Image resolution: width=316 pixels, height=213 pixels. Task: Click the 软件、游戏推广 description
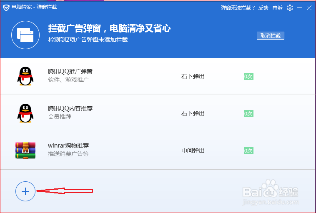pyautogui.click(x=68, y=80)
